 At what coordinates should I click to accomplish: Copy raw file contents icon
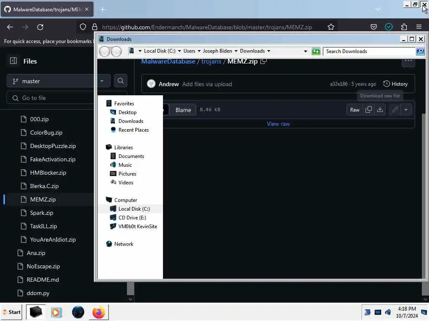coord(369,110)
